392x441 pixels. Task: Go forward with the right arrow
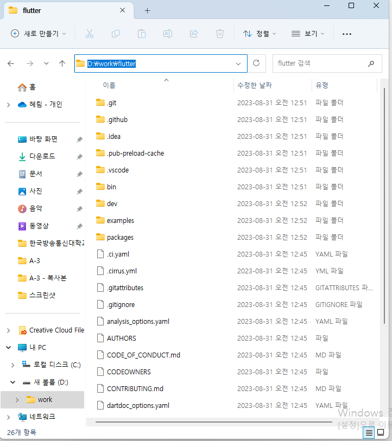pyautogui.click(x=29, y=63)
